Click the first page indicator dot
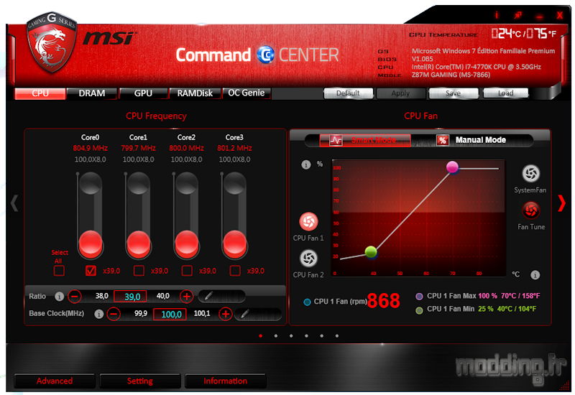This screenshot has height=395, width=575. pos(260,335)
